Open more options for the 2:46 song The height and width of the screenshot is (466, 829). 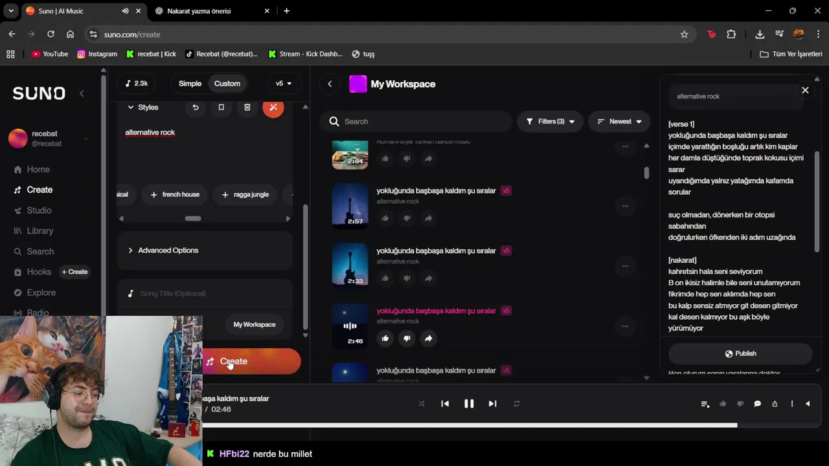[625, 326]
